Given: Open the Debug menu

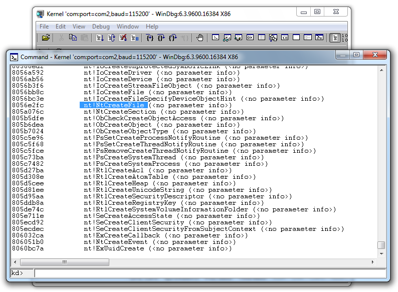Looking at the screenshot, I should point(101,27).
